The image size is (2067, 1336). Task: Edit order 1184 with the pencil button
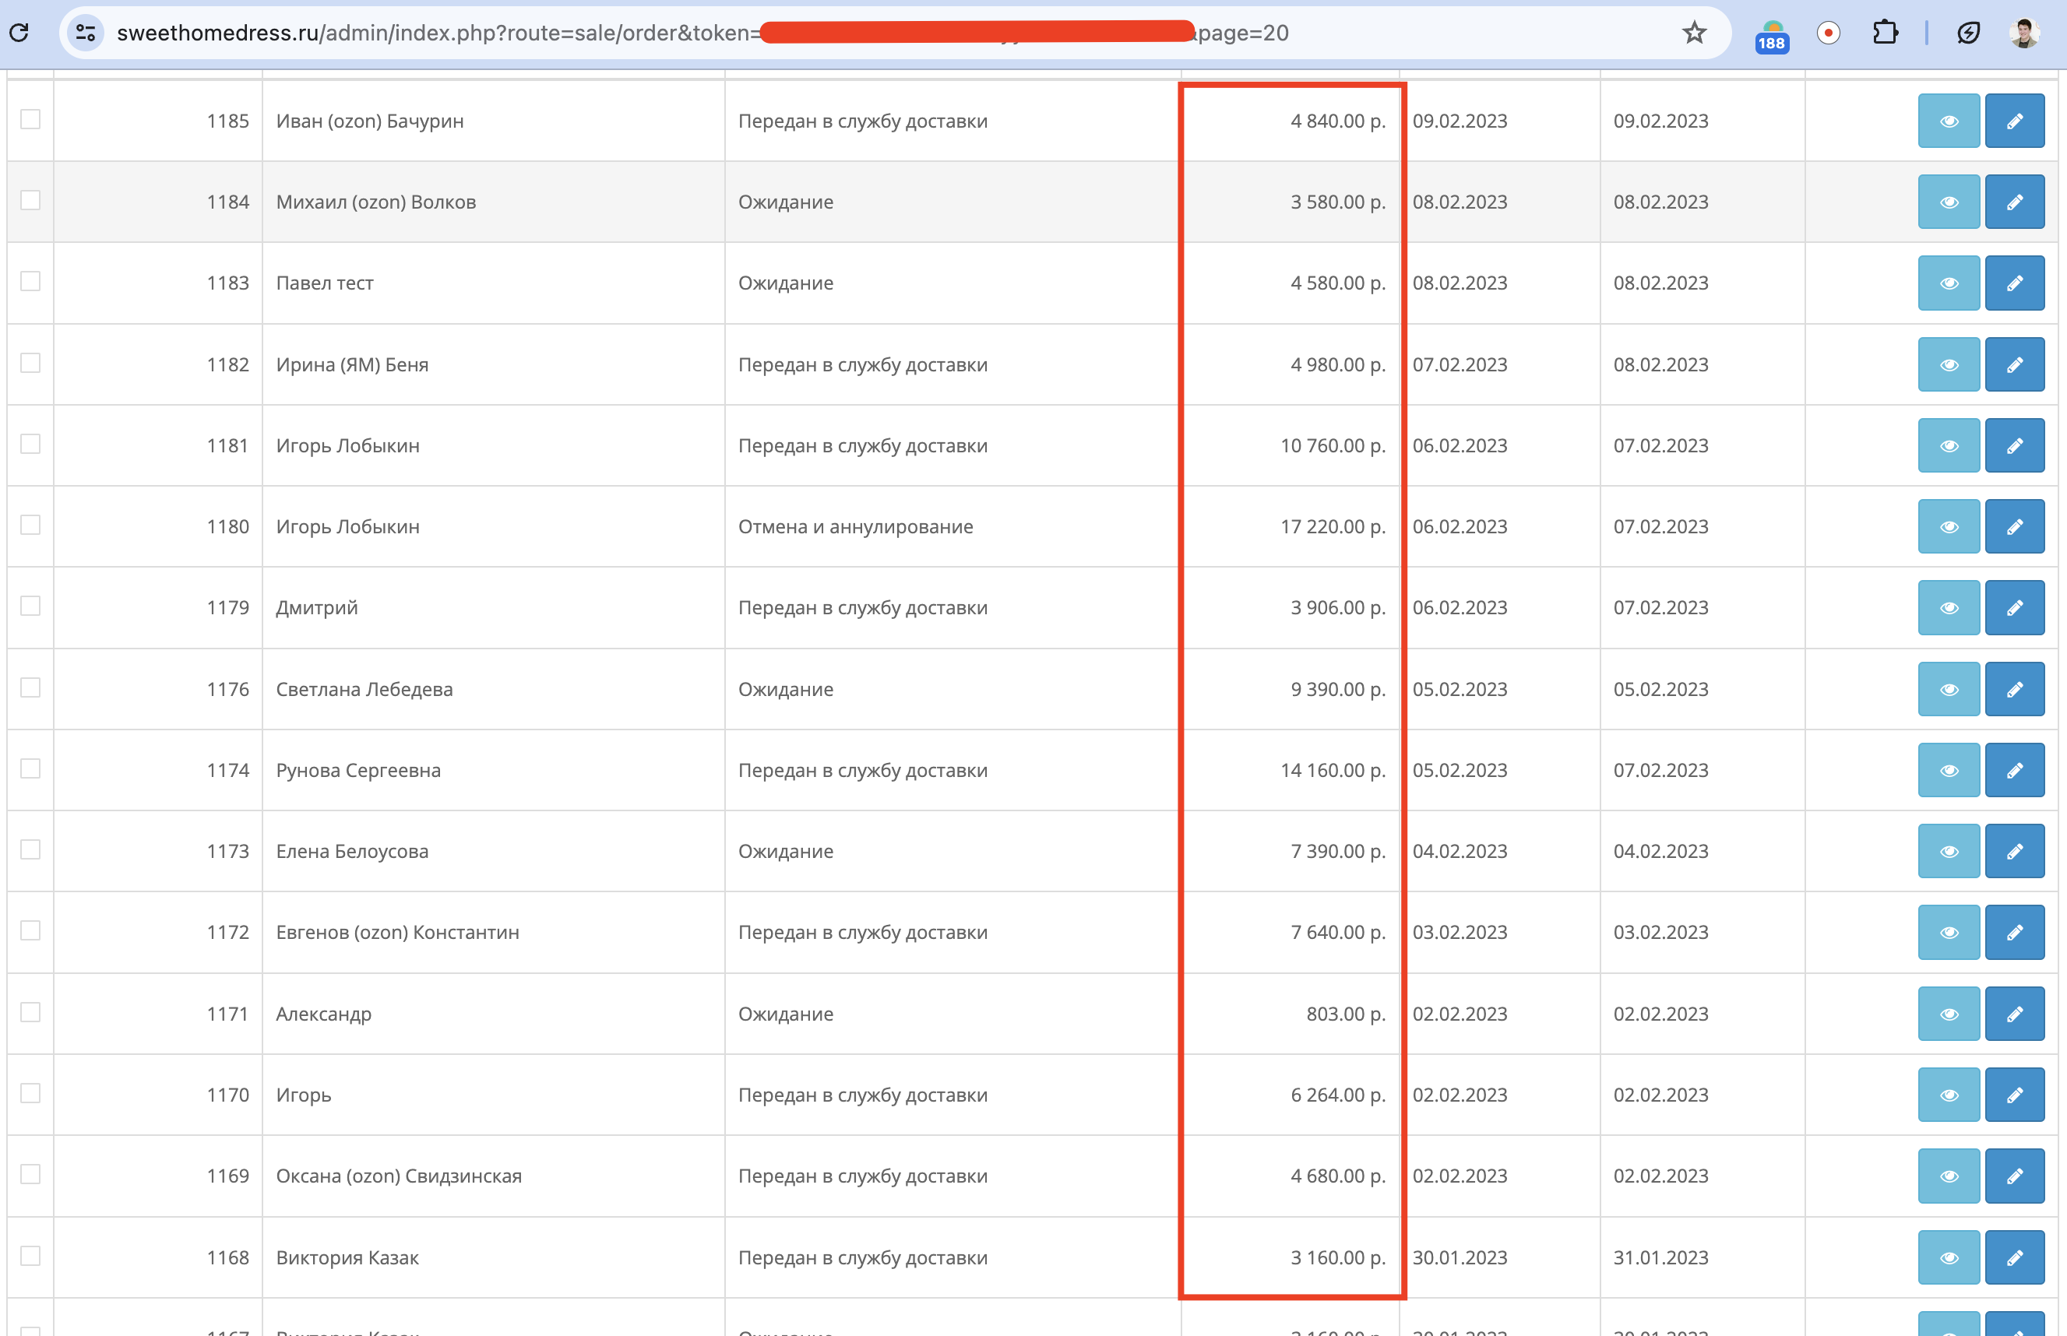tap(2014, 202)
